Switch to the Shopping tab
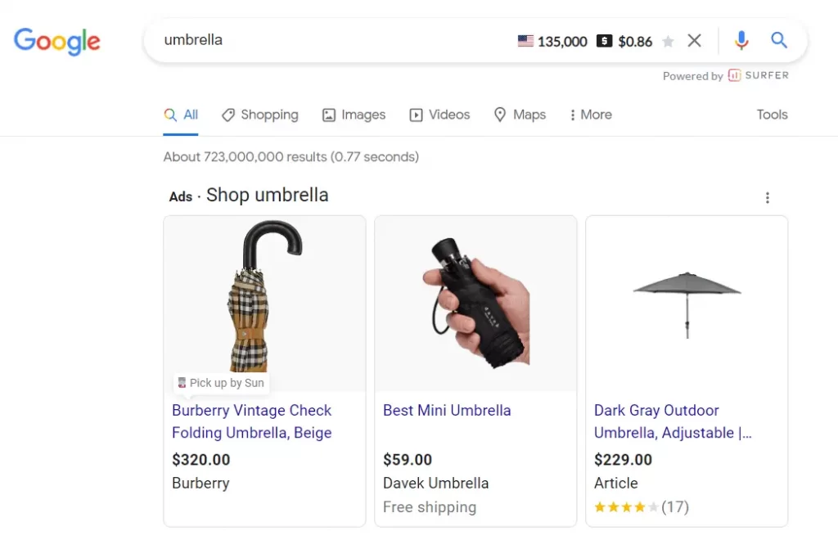The image size is (838, 549). click(x=260, y=115)
